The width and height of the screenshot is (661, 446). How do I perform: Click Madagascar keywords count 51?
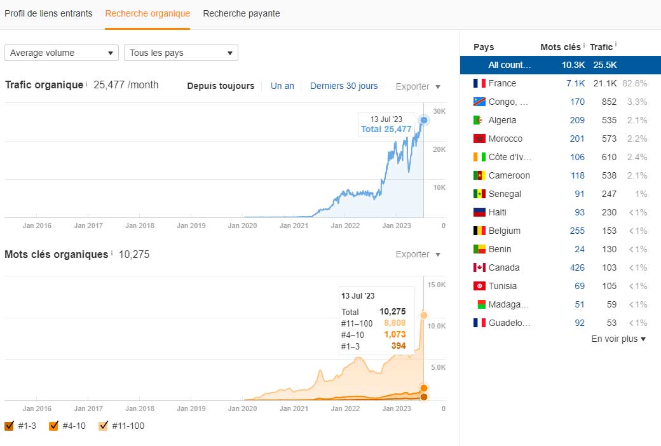coord(580,304)
